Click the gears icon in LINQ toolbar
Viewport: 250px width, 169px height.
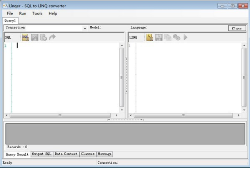tap(177, 38)
